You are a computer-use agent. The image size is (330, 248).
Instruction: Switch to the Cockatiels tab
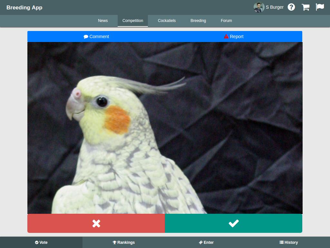(x=167, y=21)
